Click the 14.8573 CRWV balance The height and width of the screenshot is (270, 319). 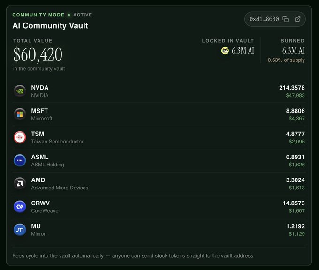294,203
